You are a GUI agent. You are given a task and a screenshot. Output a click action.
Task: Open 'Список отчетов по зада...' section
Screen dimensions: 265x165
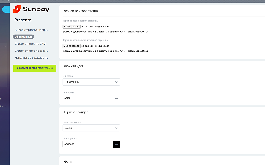(31, 51)
